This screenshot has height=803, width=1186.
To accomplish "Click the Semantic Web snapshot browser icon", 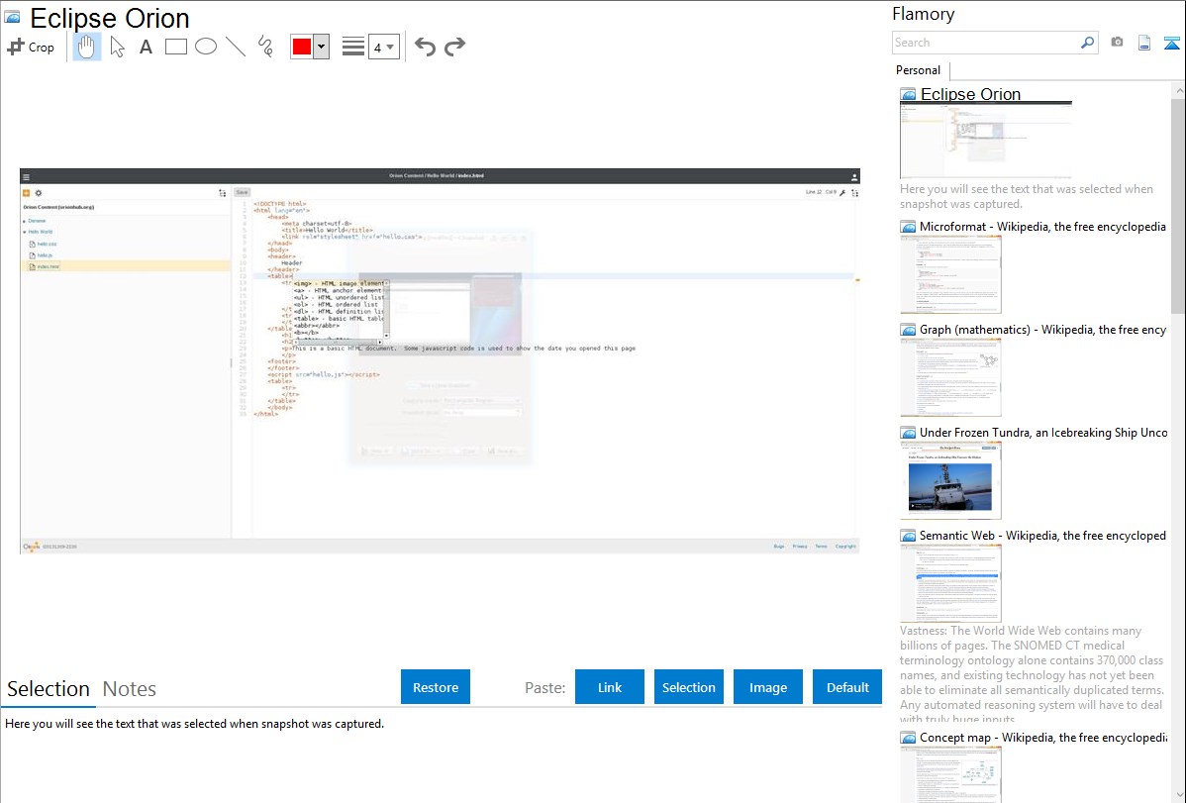I will [x=908, y=536].
